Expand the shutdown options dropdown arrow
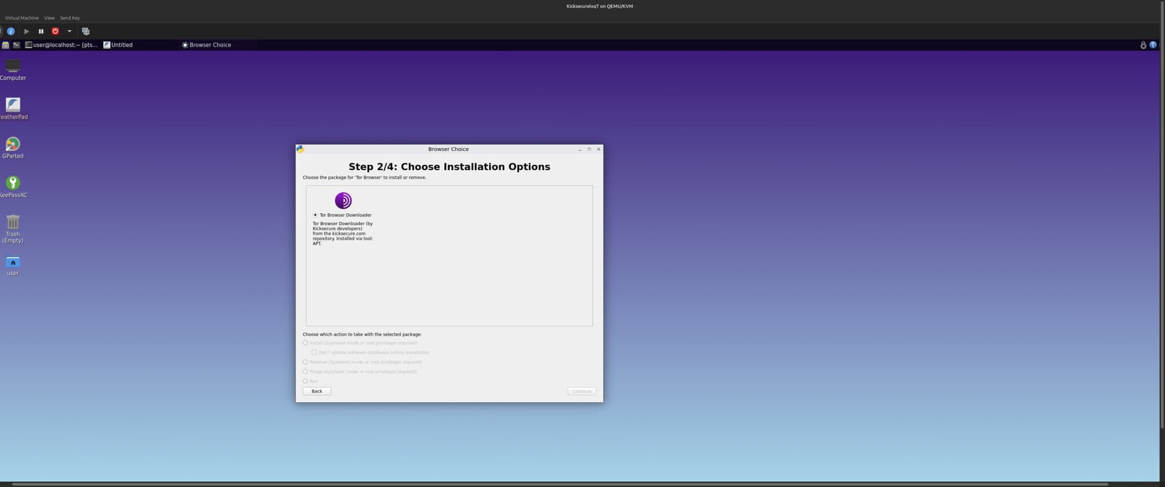The width and height of the screenshot is (1165, 487). (x=69, y=31)
